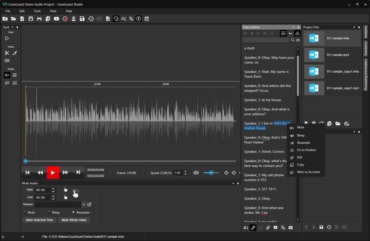This screenshot has height=241, width=370.
Task: Open the Tools menu in menu bar
Action: click(x=37, y=11)
